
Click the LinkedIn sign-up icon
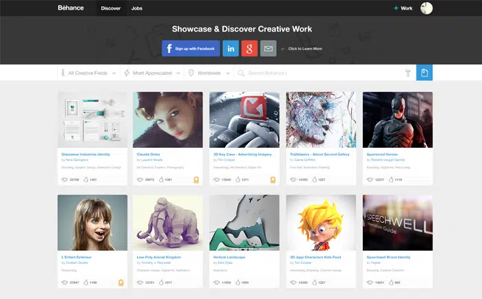point(231,48)
